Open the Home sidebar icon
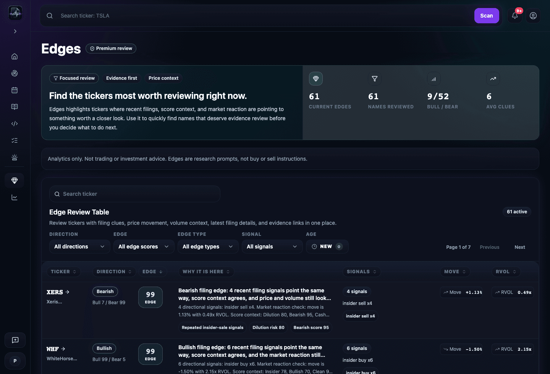The image size is (550, 374). (x=15, y=56)
